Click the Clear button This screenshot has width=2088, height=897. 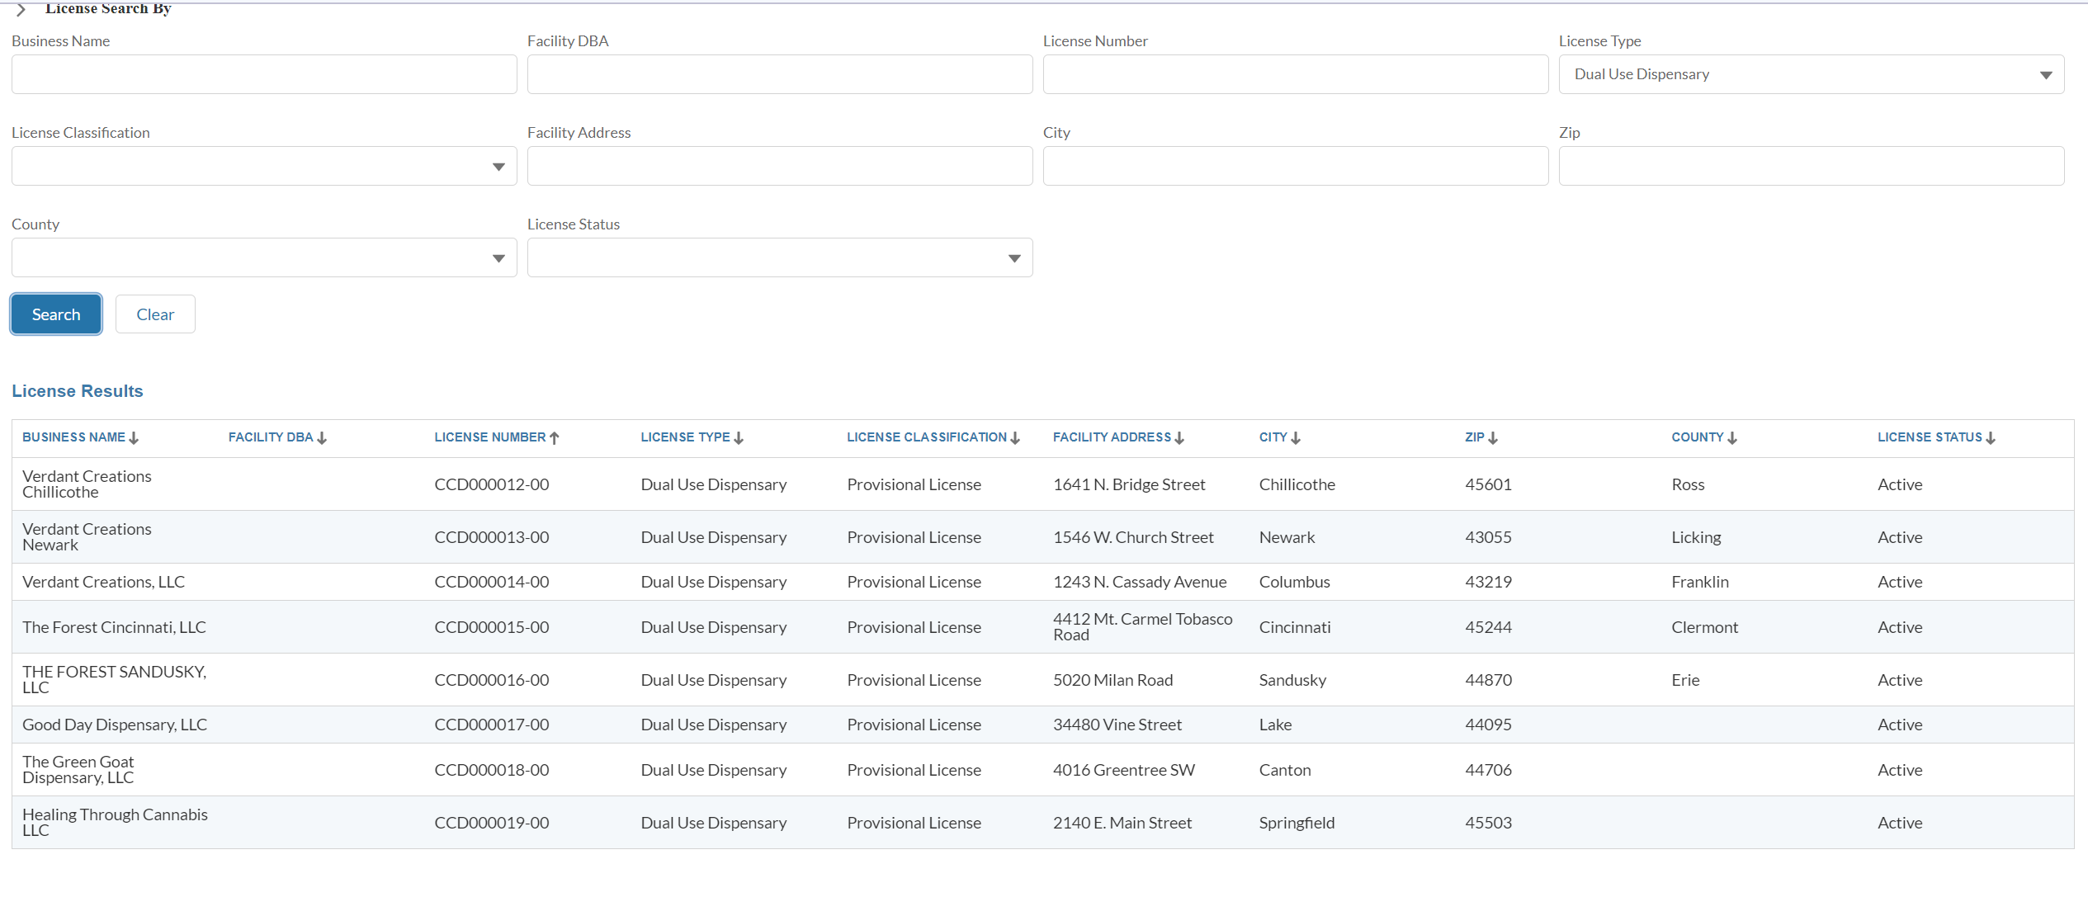pos(155,314)
